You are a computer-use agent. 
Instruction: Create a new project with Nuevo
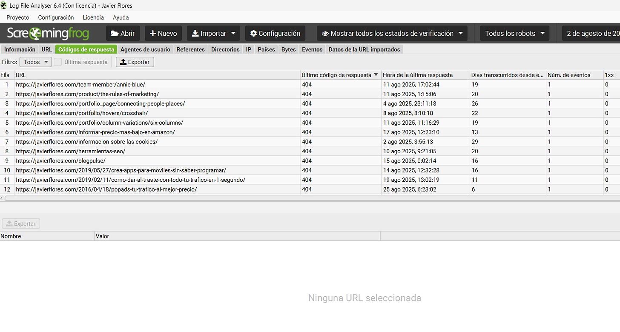[x=164, y=33]
